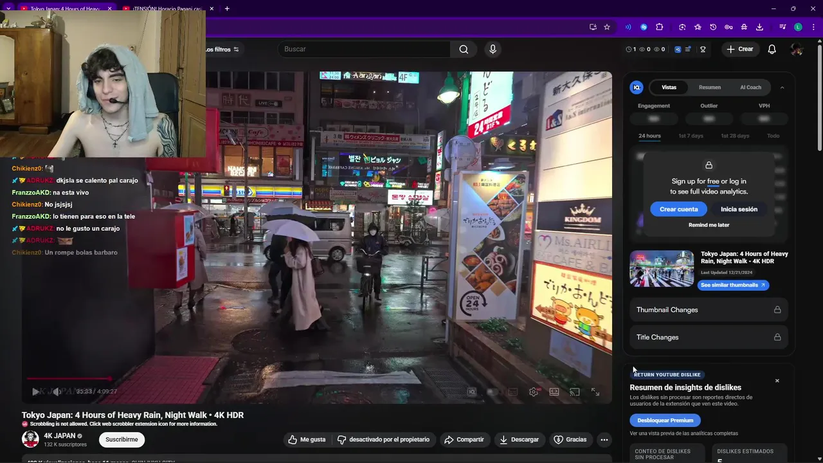Open more actions three-dot menu below video
The width and height of the screenshot is (823, 463).
(x=604, y=440)
